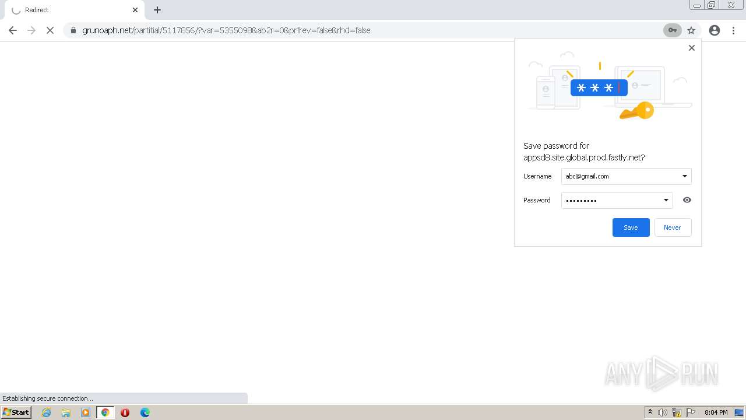Restore down the Chrome window
Viewport: 746px width, 420px height.
712,5
